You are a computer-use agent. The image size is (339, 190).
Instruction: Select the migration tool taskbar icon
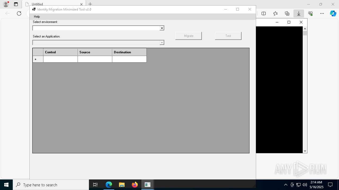coord(148,185)
